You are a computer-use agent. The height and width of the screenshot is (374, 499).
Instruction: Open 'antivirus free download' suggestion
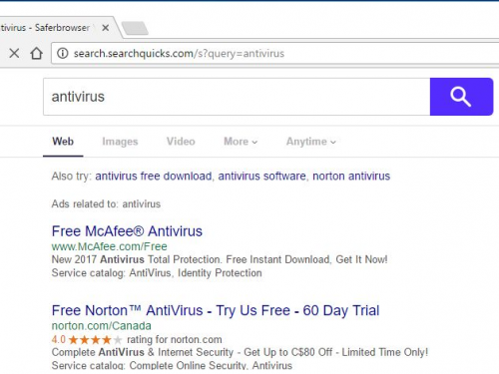(154, 176)
